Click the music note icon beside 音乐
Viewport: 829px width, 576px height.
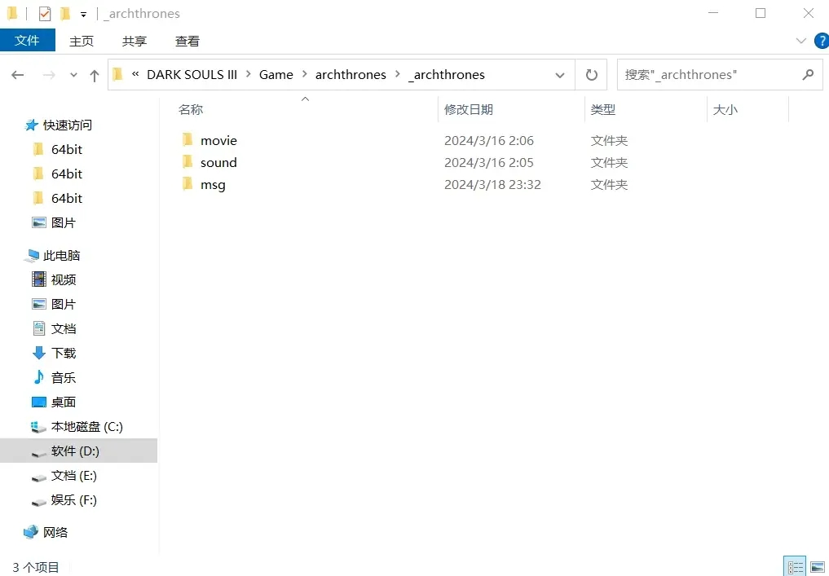coord(39,377)
